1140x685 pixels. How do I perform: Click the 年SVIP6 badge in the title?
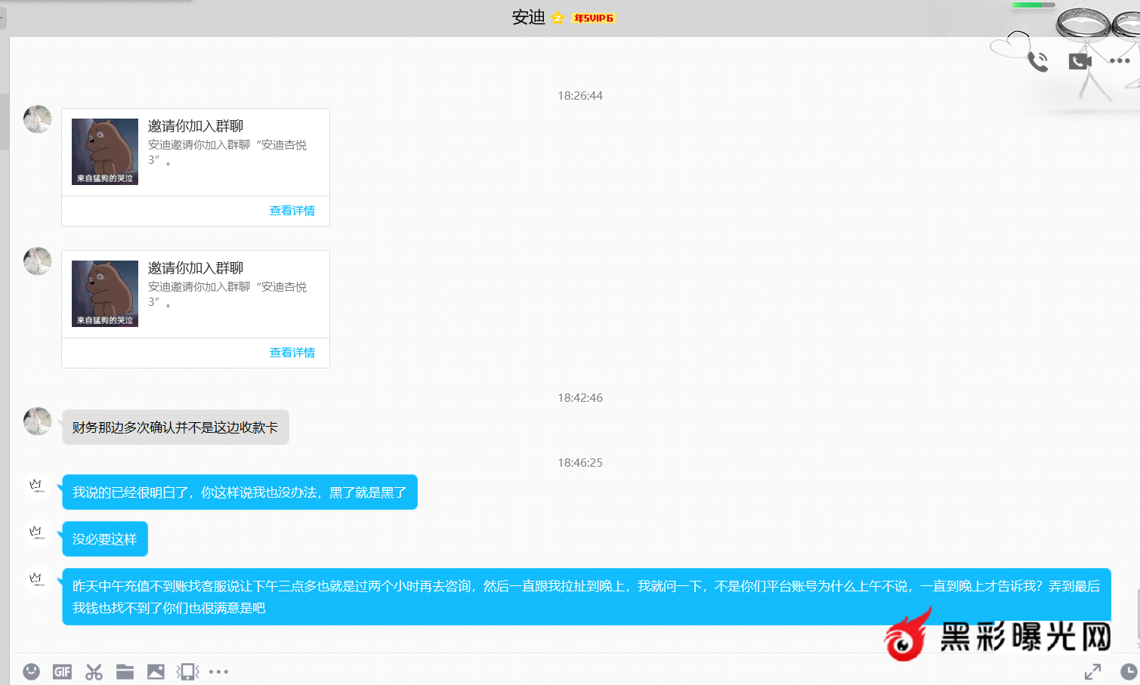pos(594,18)
